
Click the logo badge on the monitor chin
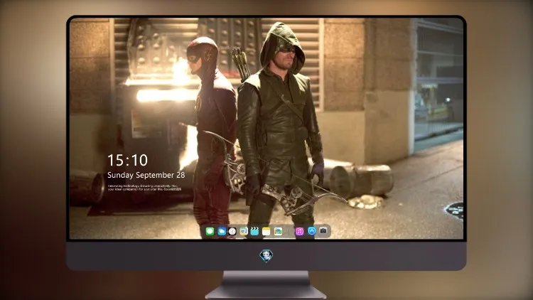click(x=266, y=256)
